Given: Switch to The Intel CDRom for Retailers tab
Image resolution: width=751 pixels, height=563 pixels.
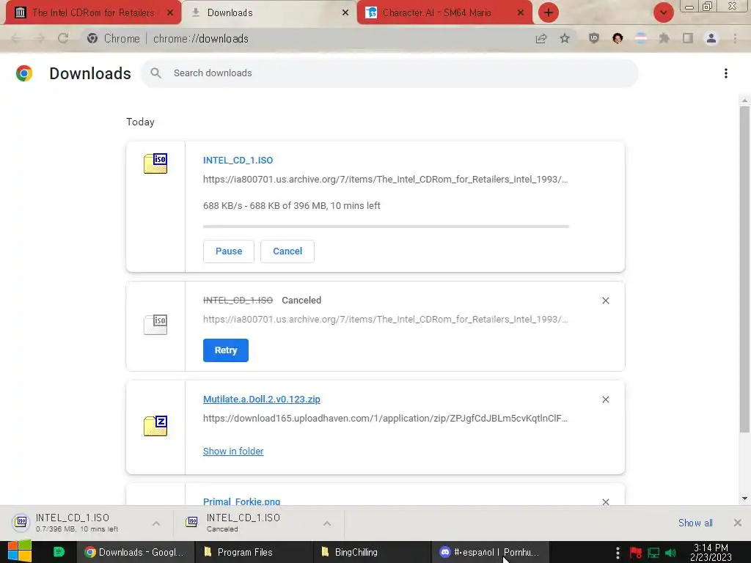Looking at the screenshot, I should point(93,13).
